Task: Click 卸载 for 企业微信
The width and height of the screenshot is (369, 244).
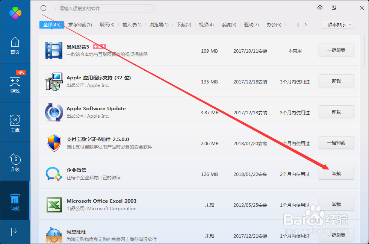Action: click(x=336, y=173)
